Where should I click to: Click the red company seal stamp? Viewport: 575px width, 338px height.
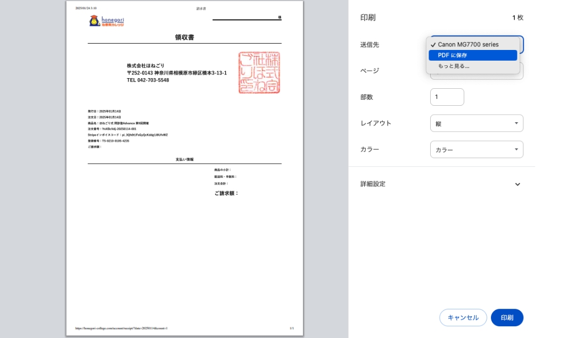[259, 72]
